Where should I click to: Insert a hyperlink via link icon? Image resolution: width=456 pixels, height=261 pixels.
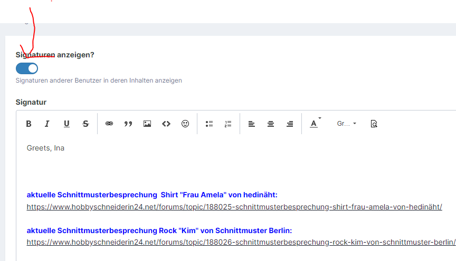tap(109, 124)
